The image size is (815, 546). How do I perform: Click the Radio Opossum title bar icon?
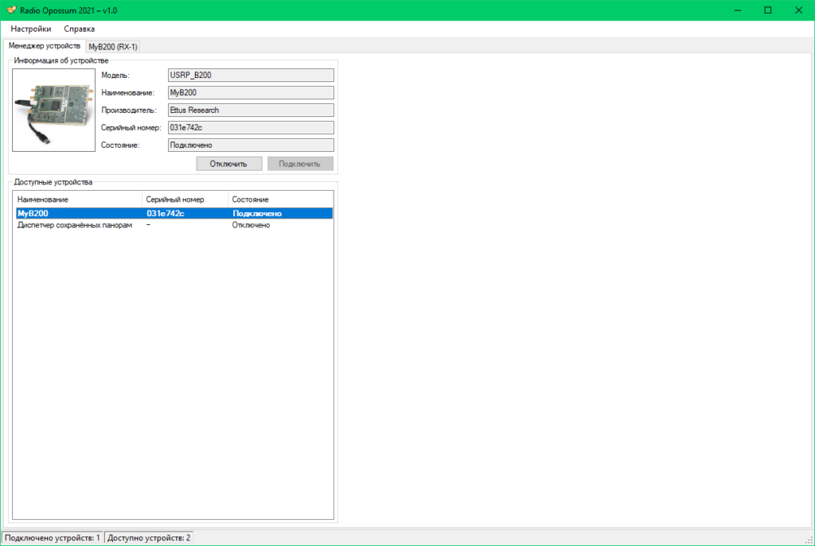click(11, 10)
